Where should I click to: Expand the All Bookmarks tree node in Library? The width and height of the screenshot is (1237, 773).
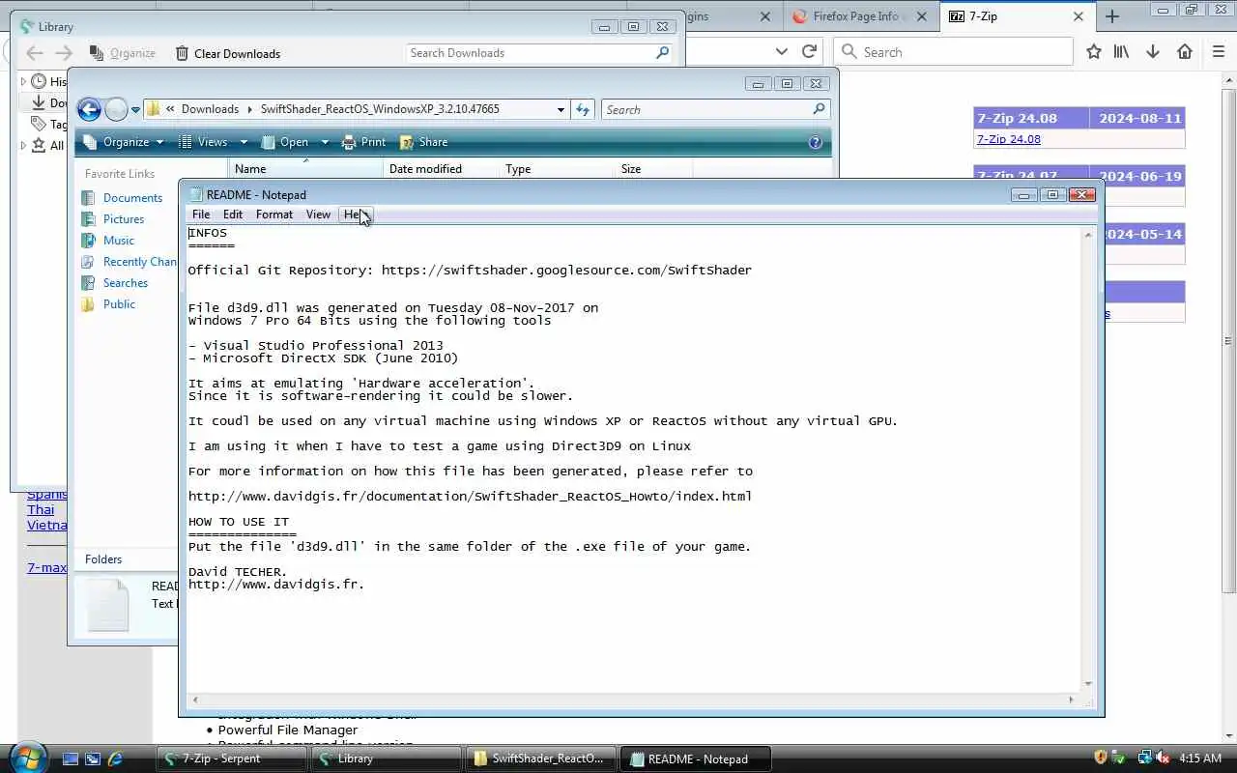23,146
